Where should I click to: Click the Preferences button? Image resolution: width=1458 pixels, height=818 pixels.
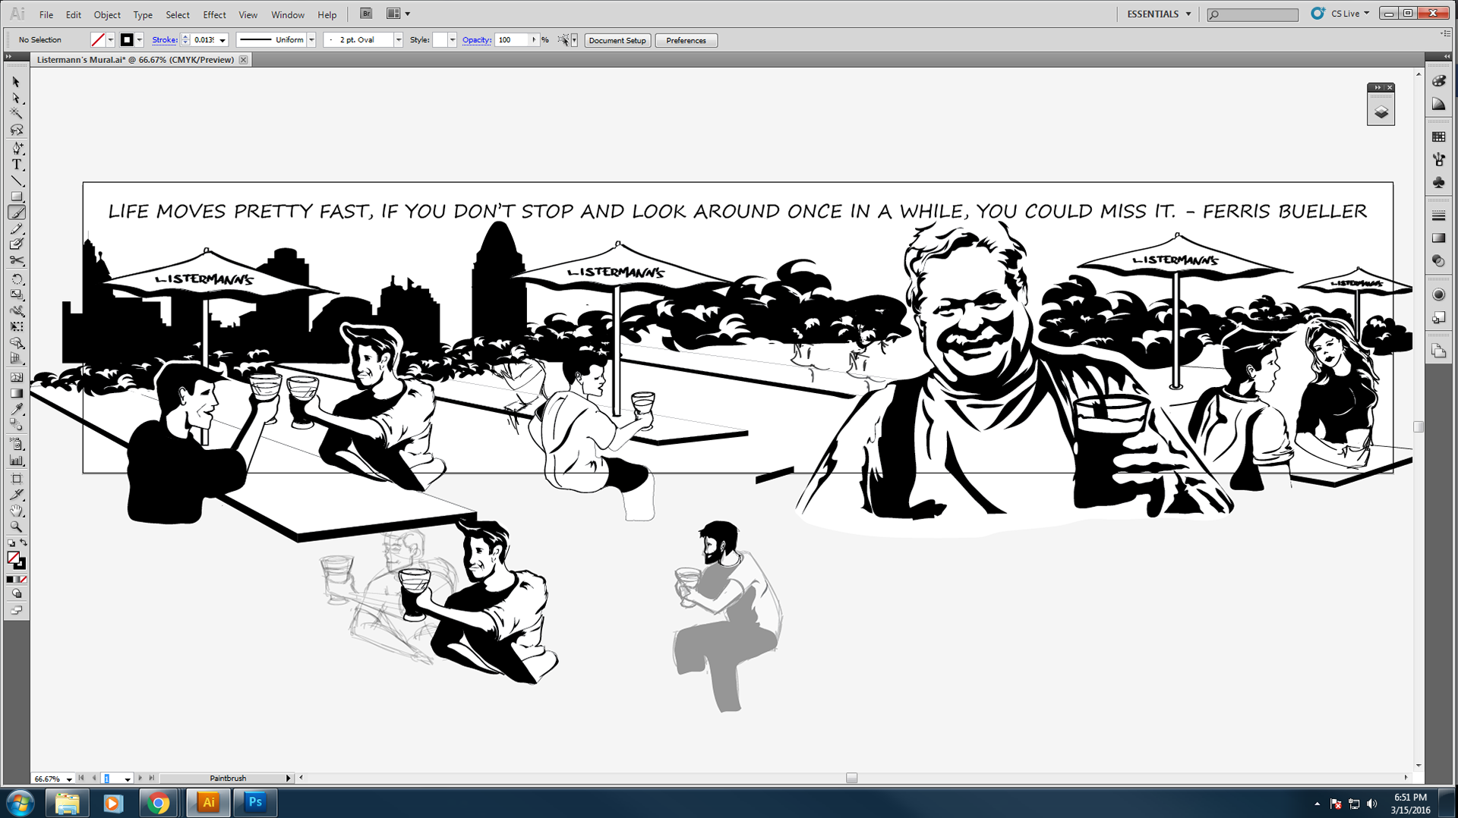686,40
